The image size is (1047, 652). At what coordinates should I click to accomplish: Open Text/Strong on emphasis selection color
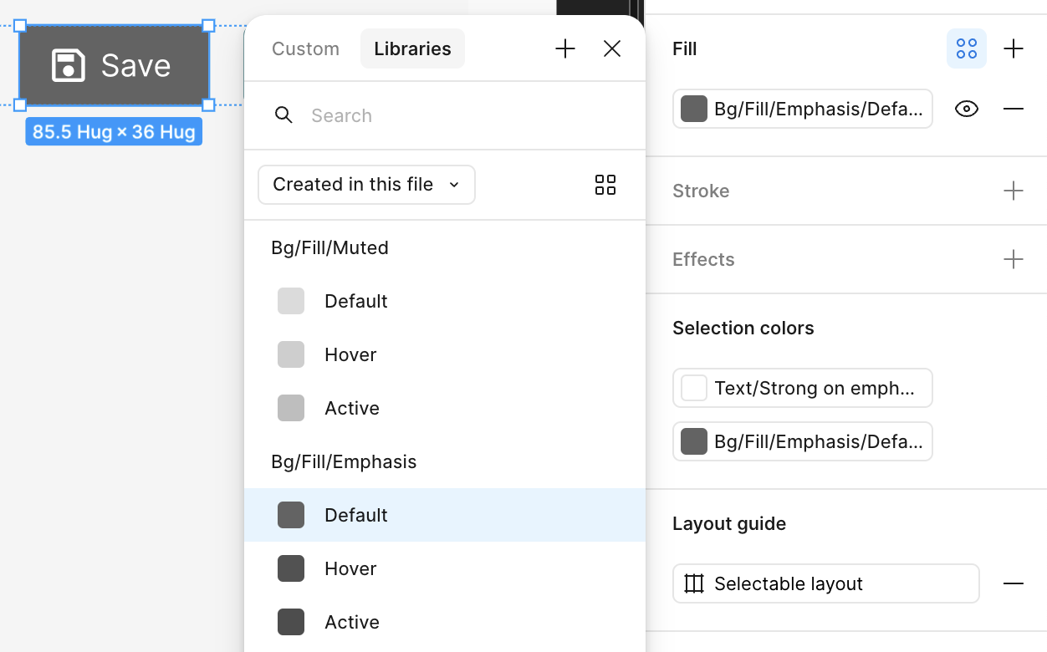pos(802,389)
